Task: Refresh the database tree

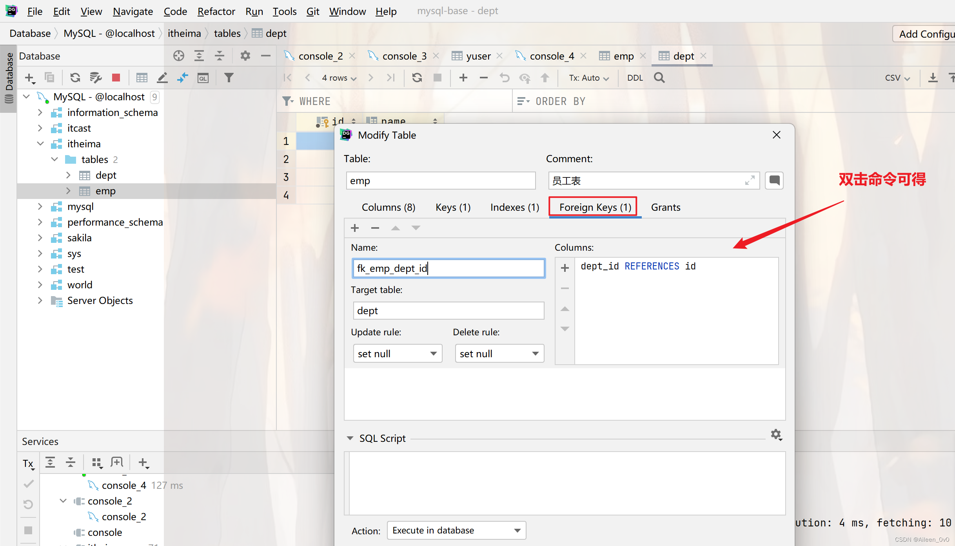Action: tap(75, 78)
